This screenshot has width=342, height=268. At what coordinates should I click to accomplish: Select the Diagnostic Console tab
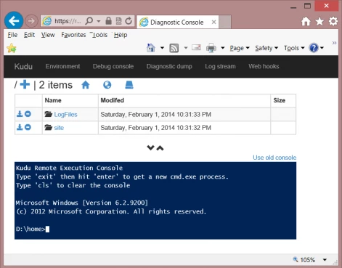click(x=178, y=23)
